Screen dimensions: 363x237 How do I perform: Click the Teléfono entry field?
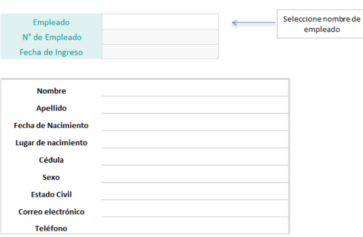click(x=195, y=226)
